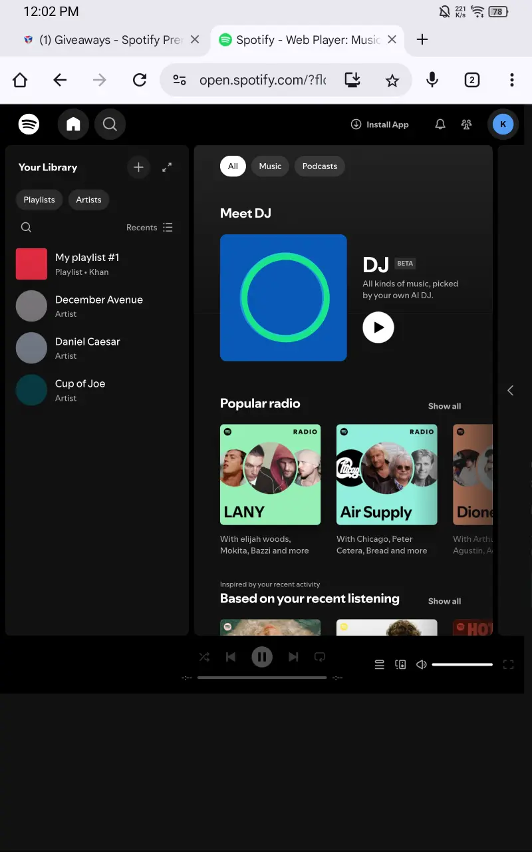Open Spotify search magnifier button

(x=110, y=124)
